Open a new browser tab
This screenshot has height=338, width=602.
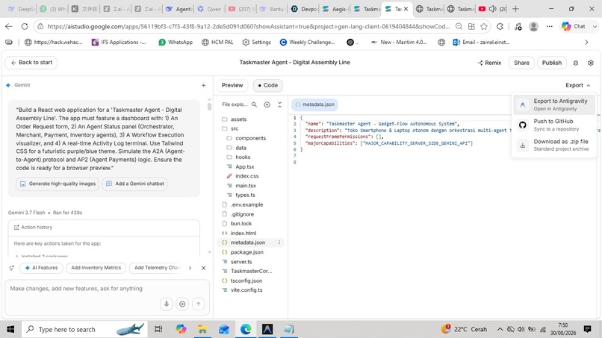click(x=515, y=9)
